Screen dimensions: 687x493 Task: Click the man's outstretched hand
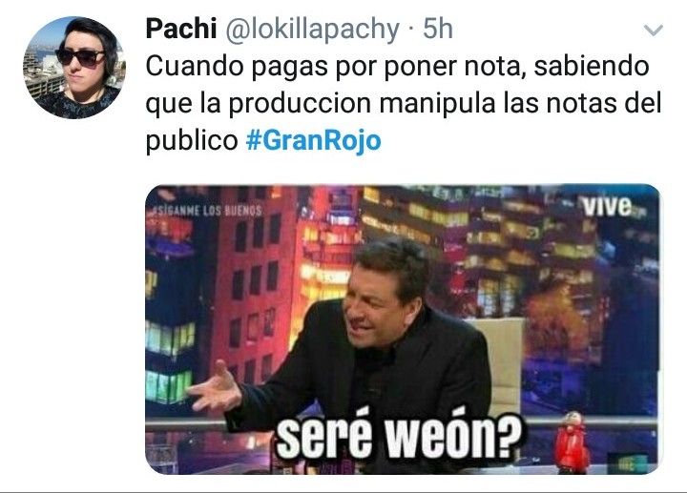(x=215, y=386)
